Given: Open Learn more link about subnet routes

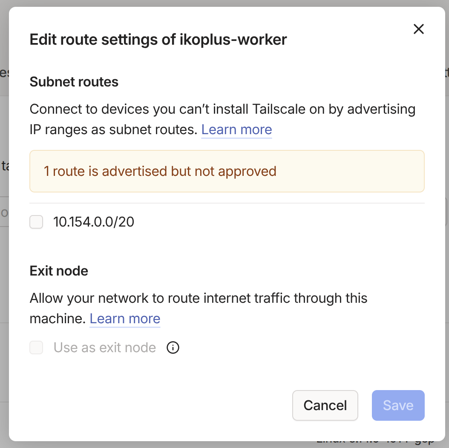Looking at the screenshot, I should (236, 129).
